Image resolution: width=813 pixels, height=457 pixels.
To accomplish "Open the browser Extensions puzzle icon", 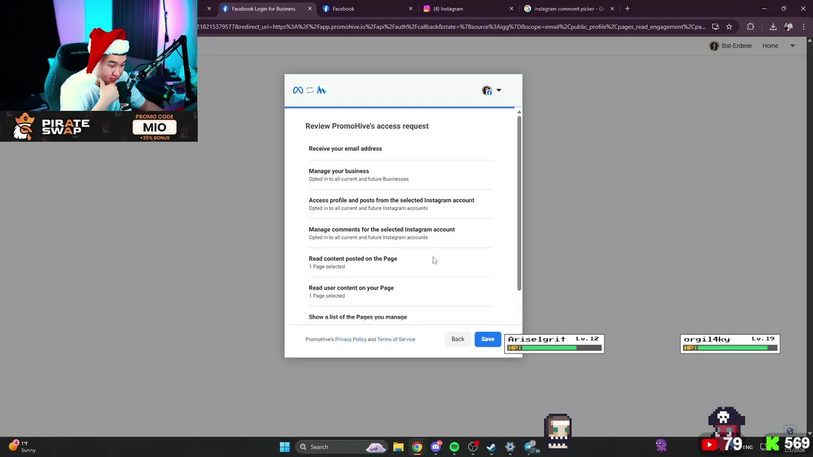I will coord(751,27).
